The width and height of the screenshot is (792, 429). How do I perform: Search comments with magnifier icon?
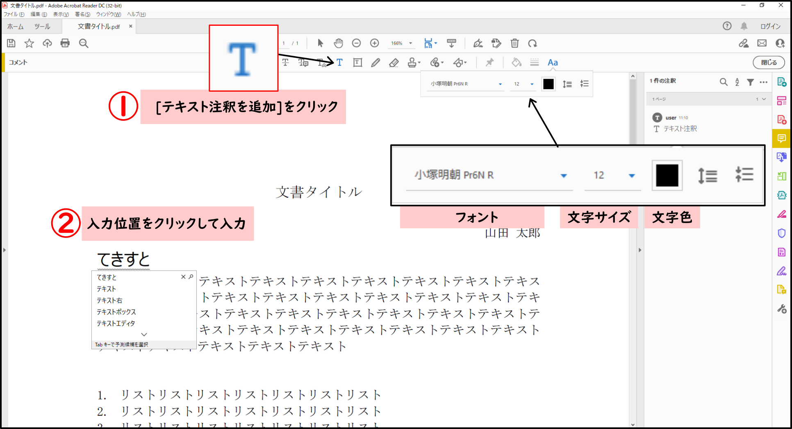pos(724,82)
